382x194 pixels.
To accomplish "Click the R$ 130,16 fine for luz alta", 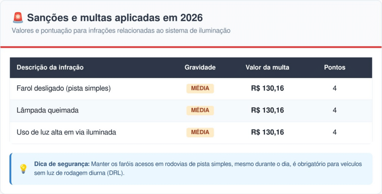I will [x=267, y=132].
